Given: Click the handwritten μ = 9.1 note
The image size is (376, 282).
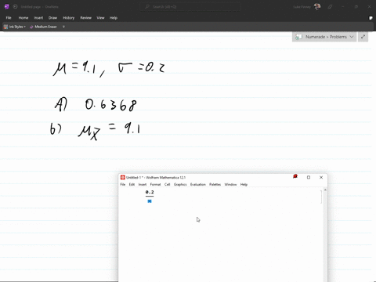Looking at the screenshot, I should click(75, 68).
